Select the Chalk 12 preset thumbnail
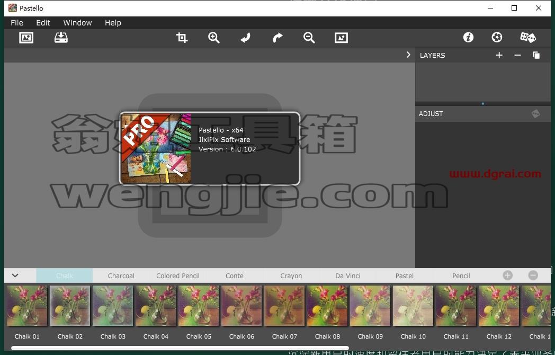This screenshot has width=555, height=355. (499, 306)
